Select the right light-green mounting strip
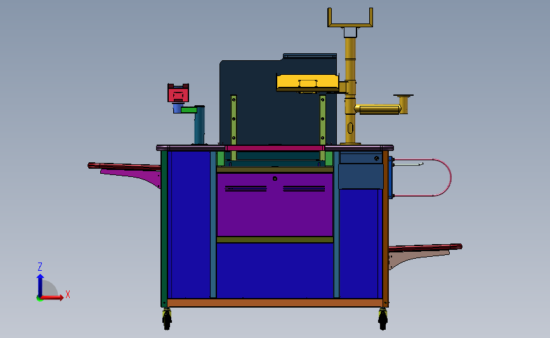Screen dimensions: 550x338 (323, 127)
